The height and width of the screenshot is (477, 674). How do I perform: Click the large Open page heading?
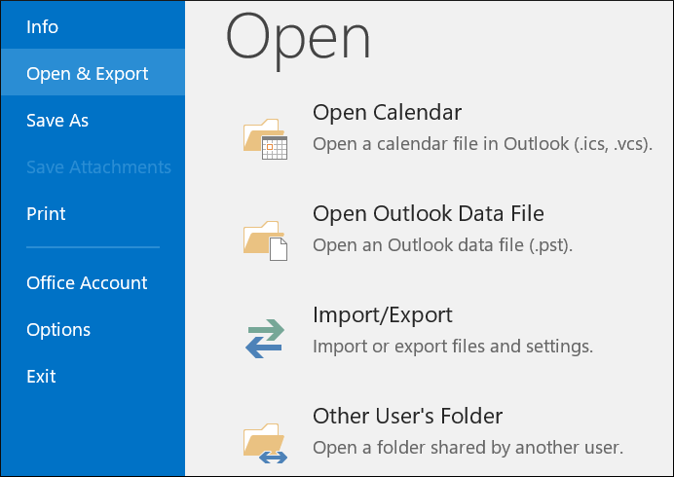[297, 40]
